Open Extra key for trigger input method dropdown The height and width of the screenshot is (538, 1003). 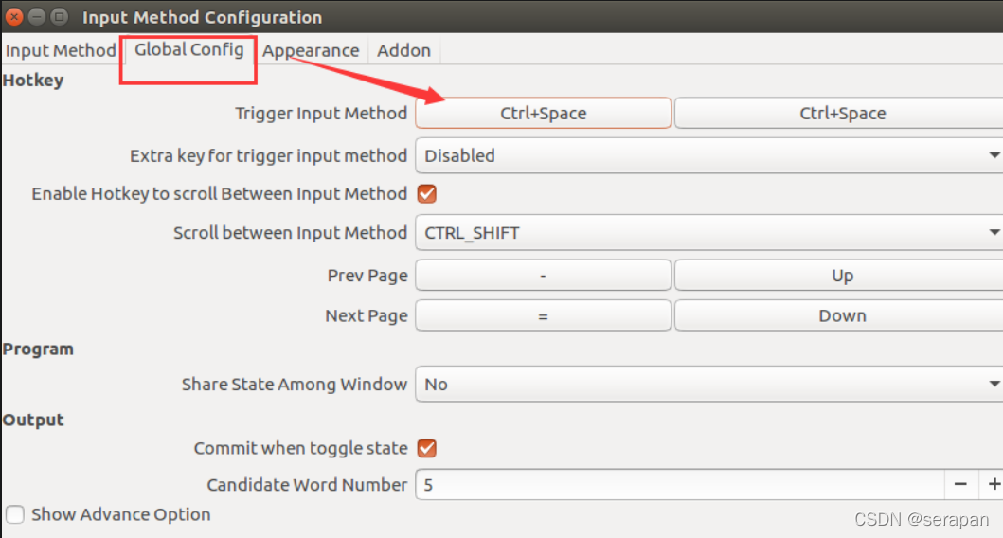(x=708, y=155)
